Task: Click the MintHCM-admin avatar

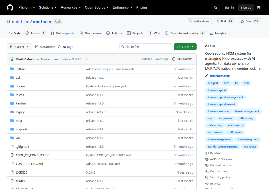Action: tap(12, 59)
